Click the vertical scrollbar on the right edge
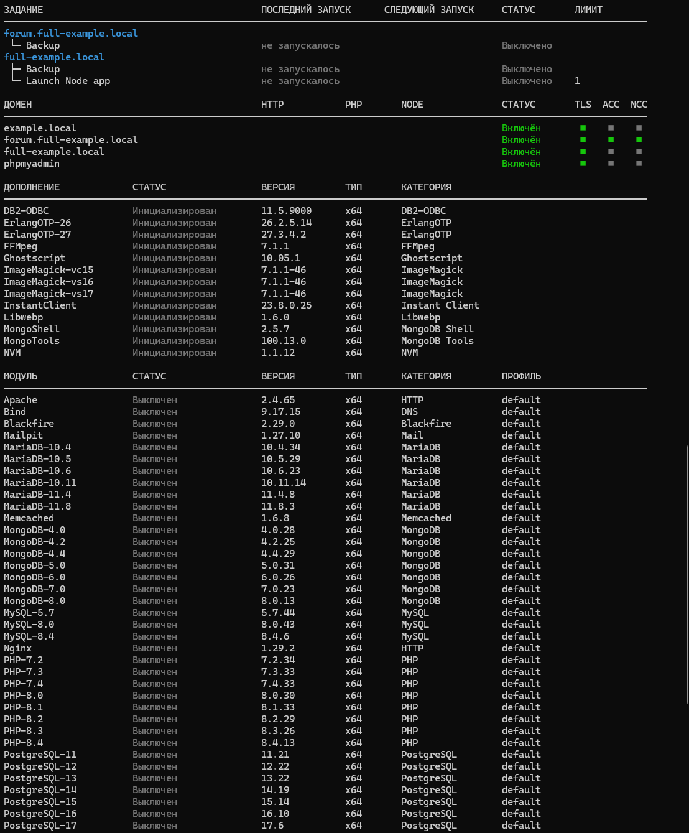The image size is (689, 833). click(687, 574)
